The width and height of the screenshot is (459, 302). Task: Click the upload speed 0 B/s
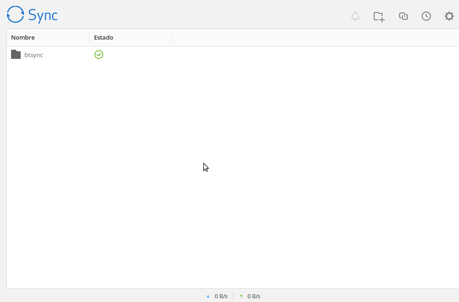pyautogui.click(x=254, y=296)
